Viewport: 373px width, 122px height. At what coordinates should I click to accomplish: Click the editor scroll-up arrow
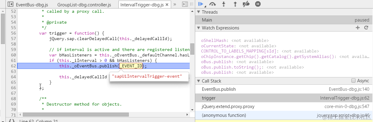tap(192, 11)
